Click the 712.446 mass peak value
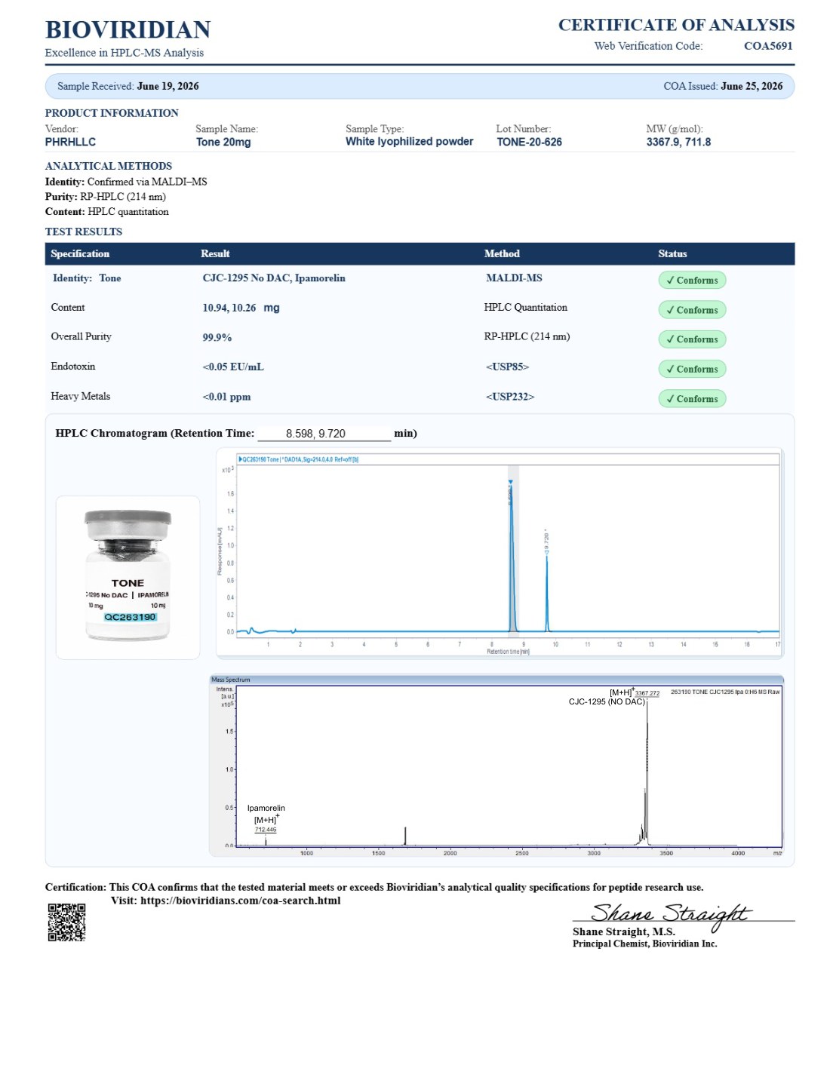The image size is (830, 1074). 266,830
